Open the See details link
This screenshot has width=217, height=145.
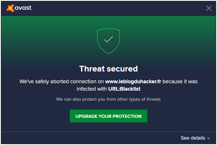pos(193,138)
